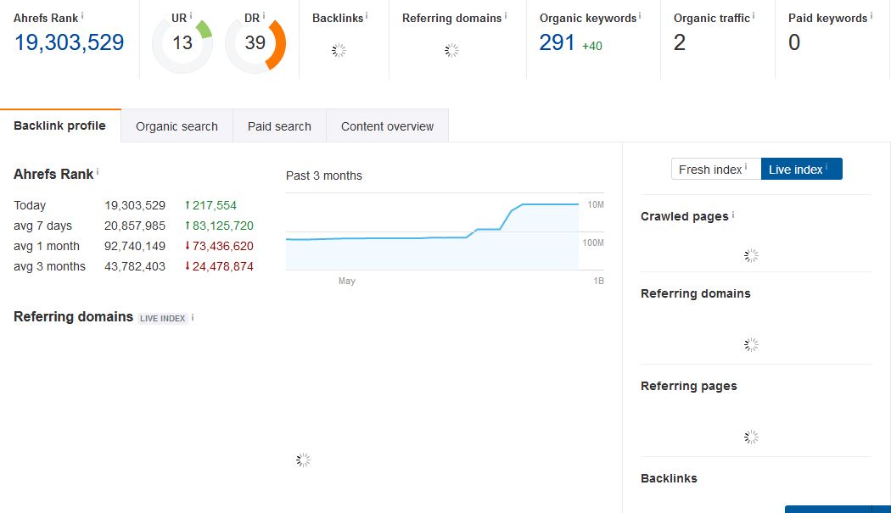The image size is (891, 513).
Task: Click the avg 7 days value 20,857,985
Action: pos(135,226)
